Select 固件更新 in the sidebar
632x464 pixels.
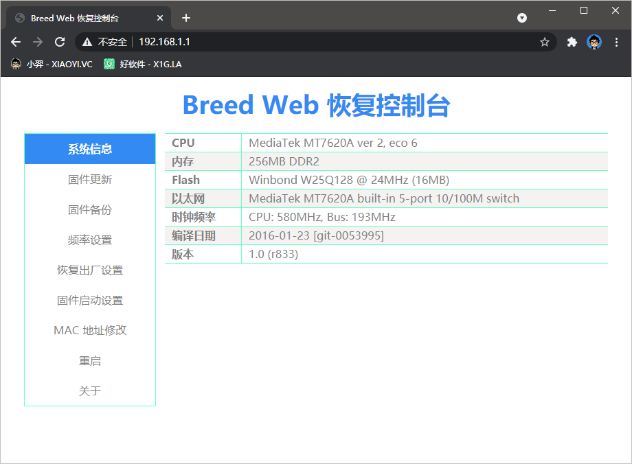[x=89, y=179]
